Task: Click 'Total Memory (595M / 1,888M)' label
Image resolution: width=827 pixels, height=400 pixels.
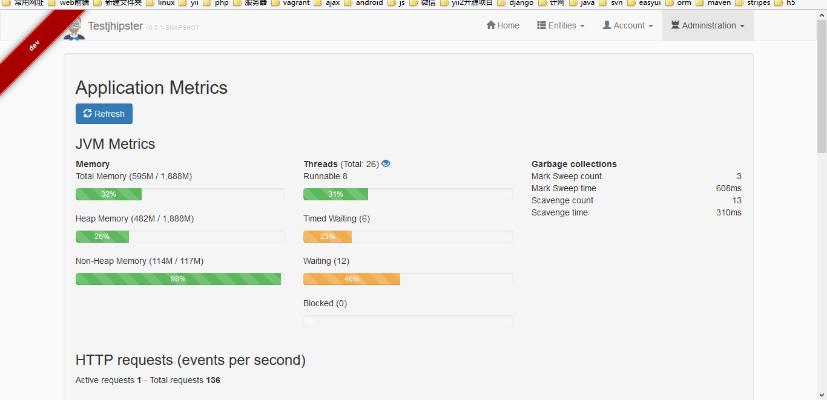Action: coord(134,176)
